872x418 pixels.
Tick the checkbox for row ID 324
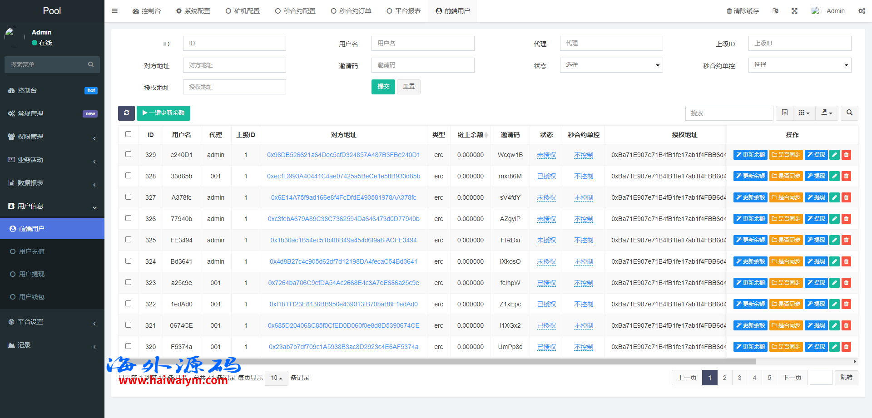(x=128, y=261)
